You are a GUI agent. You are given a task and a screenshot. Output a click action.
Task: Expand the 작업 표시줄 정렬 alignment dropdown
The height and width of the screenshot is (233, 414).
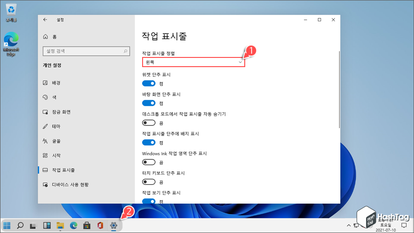(x=194, y=63)
